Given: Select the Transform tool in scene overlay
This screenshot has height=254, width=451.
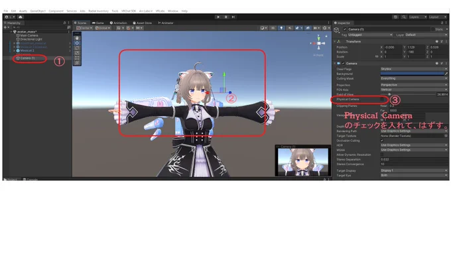Looking at the screenshot, I should click(77, 63).
